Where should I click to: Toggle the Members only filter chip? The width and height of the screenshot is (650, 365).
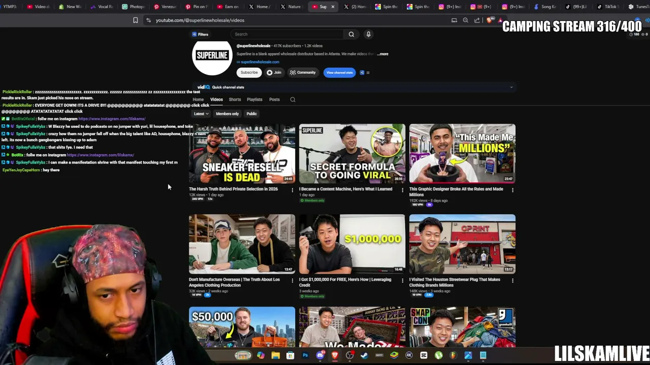pyautogui.click(x=227, y=114)
